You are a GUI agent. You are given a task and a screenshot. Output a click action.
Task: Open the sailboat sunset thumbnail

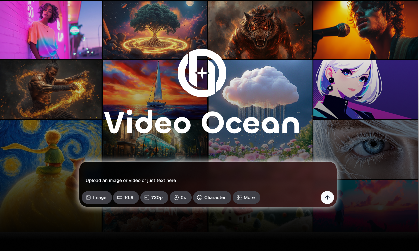(155, 89)
